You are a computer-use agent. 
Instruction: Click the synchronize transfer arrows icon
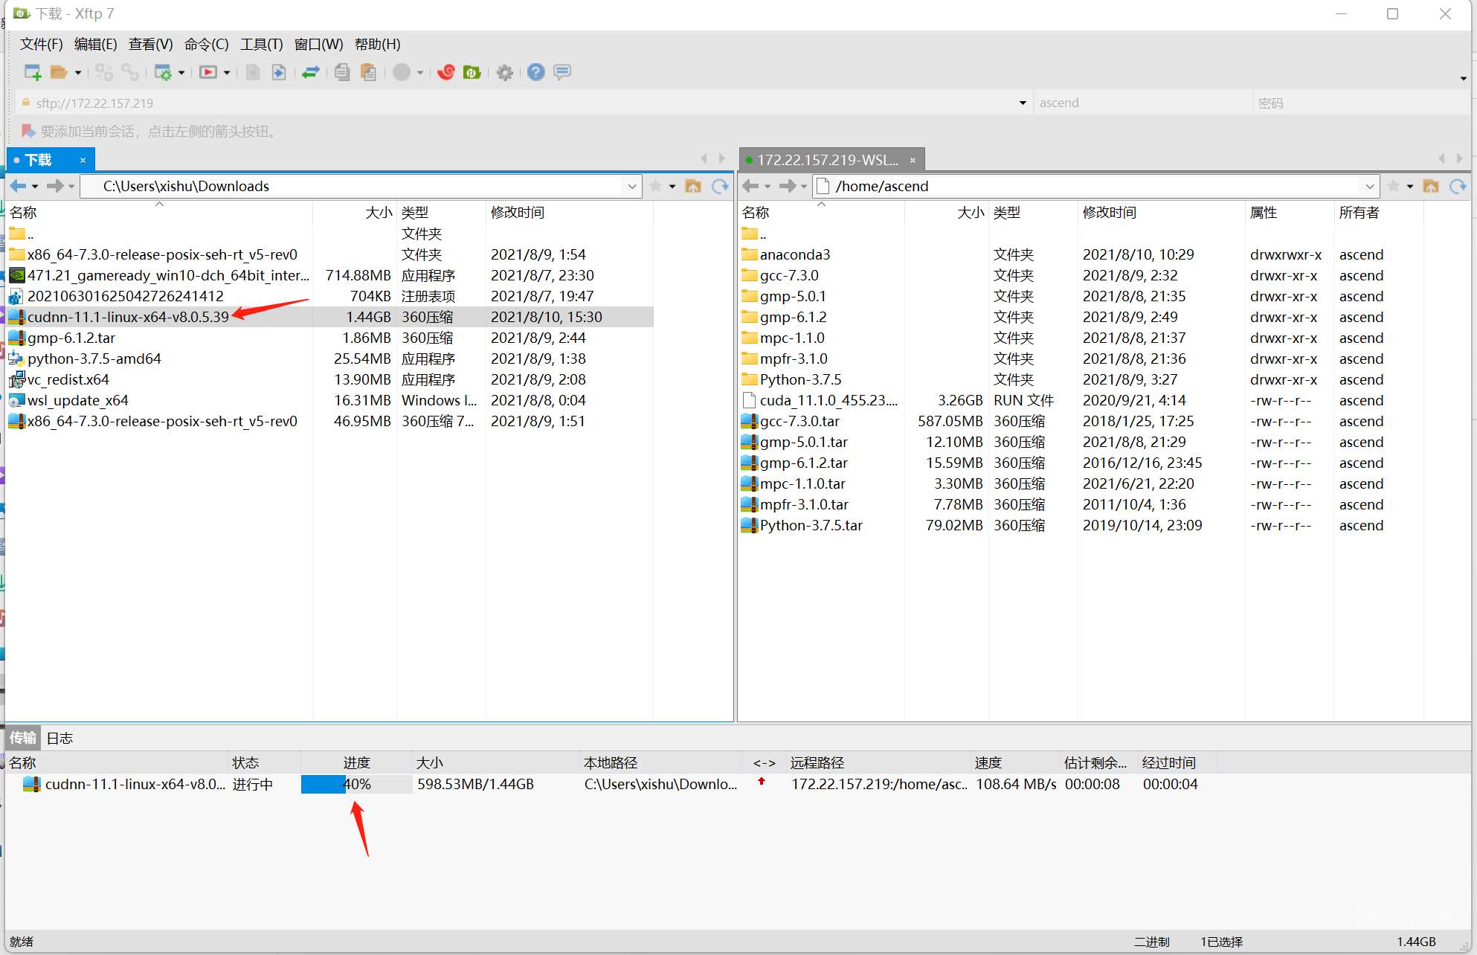[x=311, y=72]
